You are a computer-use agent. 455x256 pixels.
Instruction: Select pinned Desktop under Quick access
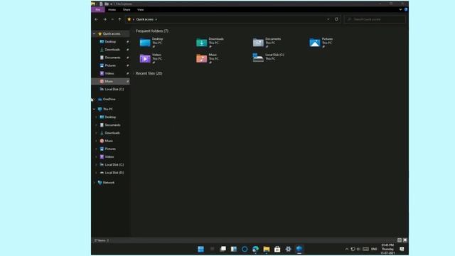point(111,42)
